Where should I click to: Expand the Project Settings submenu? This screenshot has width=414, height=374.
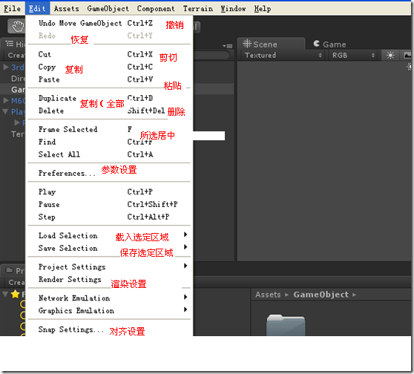click(109, 266)
